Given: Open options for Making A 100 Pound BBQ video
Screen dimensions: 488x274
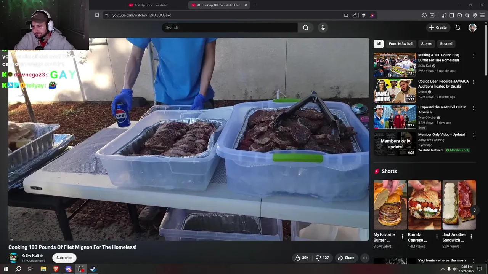Looking at the screenshot, I should click(474, 56).
